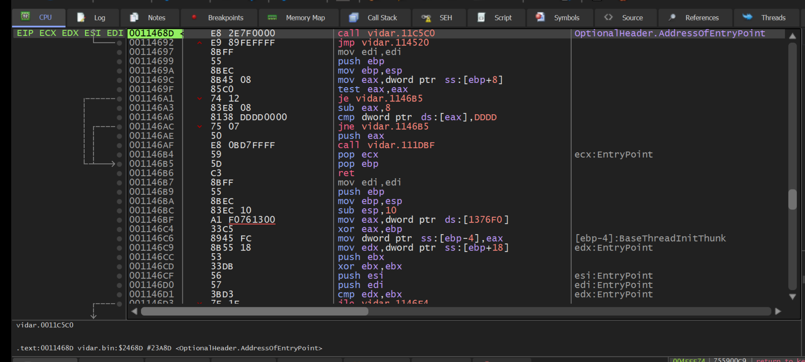
Task: Collapse the jump arrow at je vidar.1146B5
Action: point(199,98)
